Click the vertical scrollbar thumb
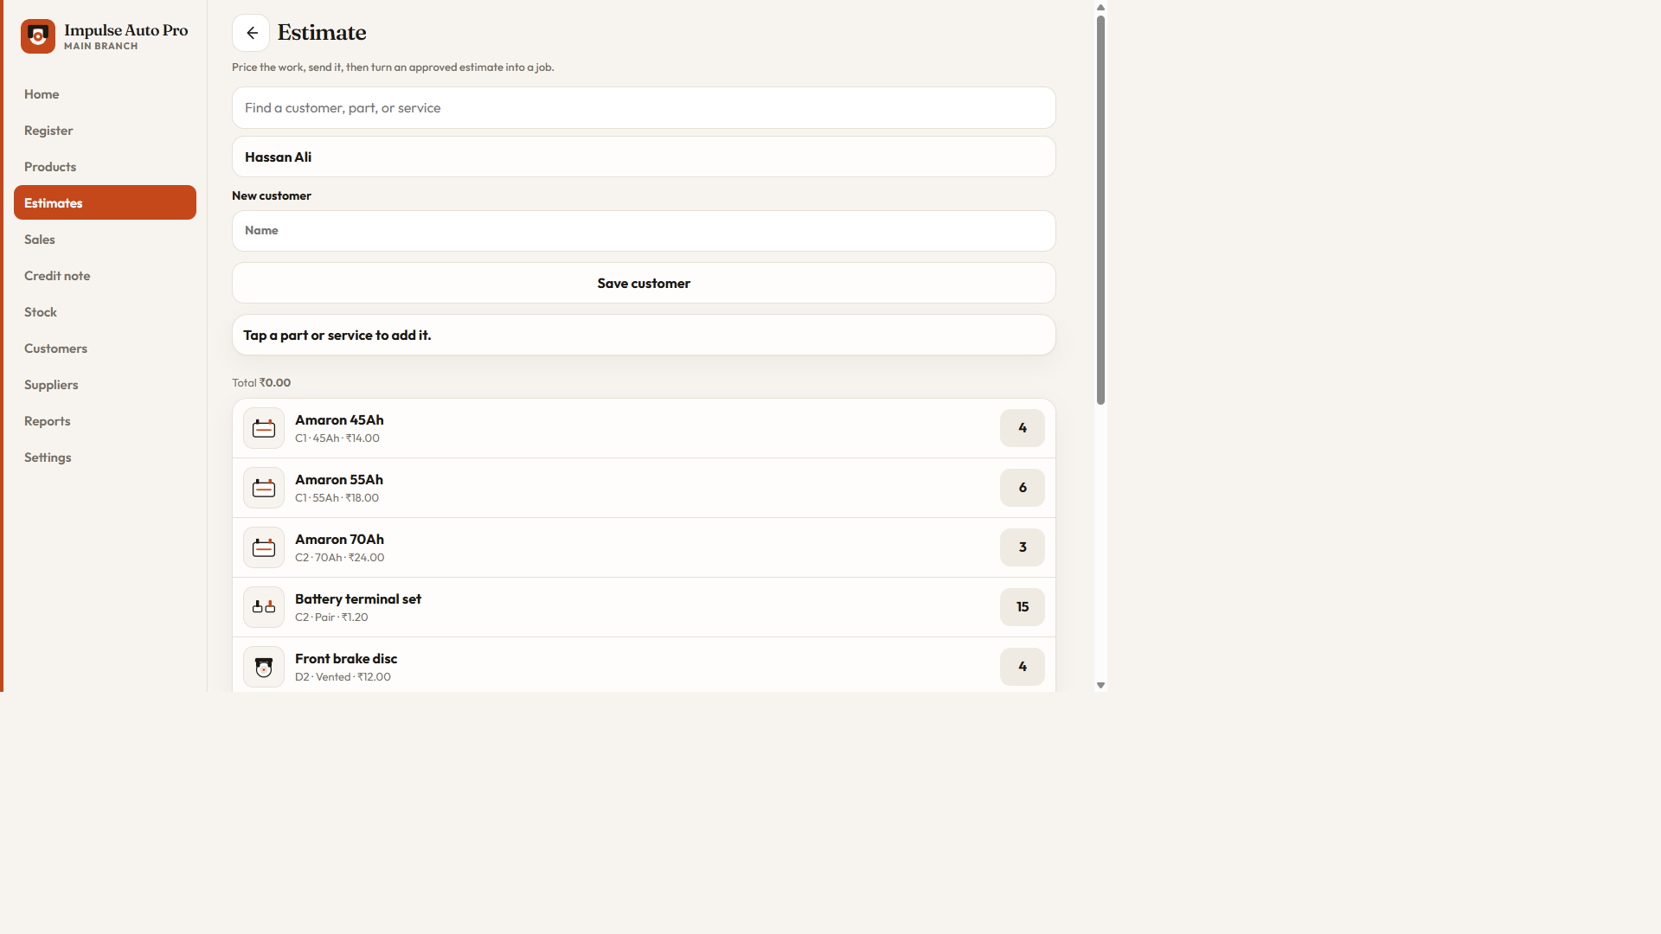 [x=1100, y=210]
